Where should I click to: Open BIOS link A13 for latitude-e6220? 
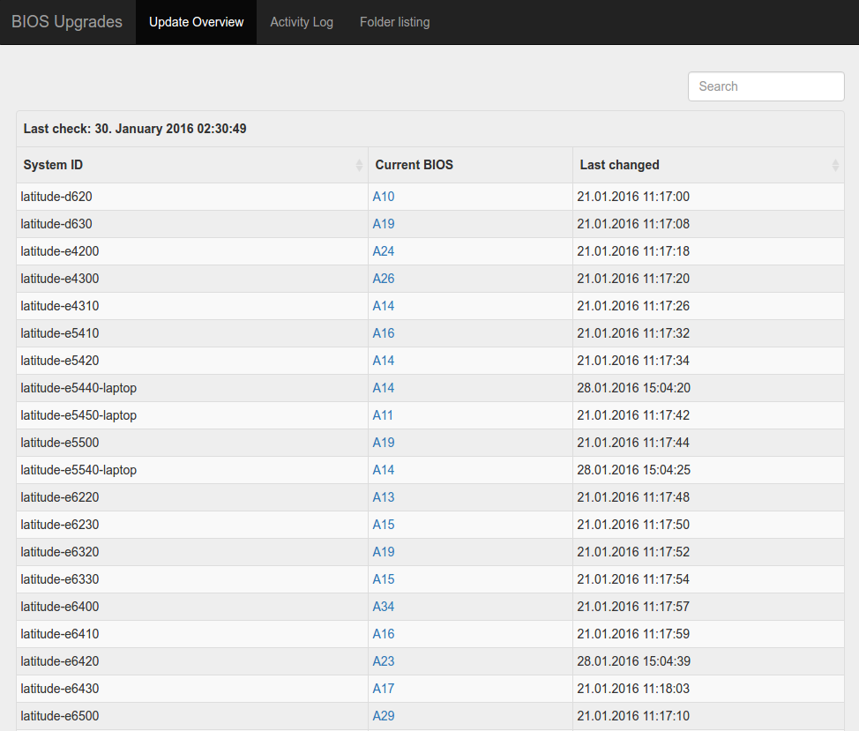coord(384,497)
